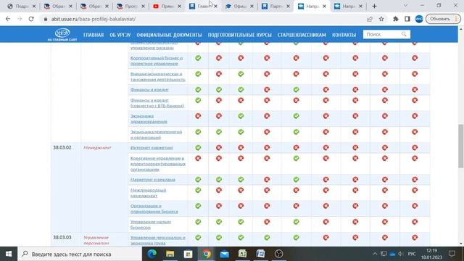Open Microsoft Store from the taskbar
Screen dimensions: 464x261
[x=188, y=254]
